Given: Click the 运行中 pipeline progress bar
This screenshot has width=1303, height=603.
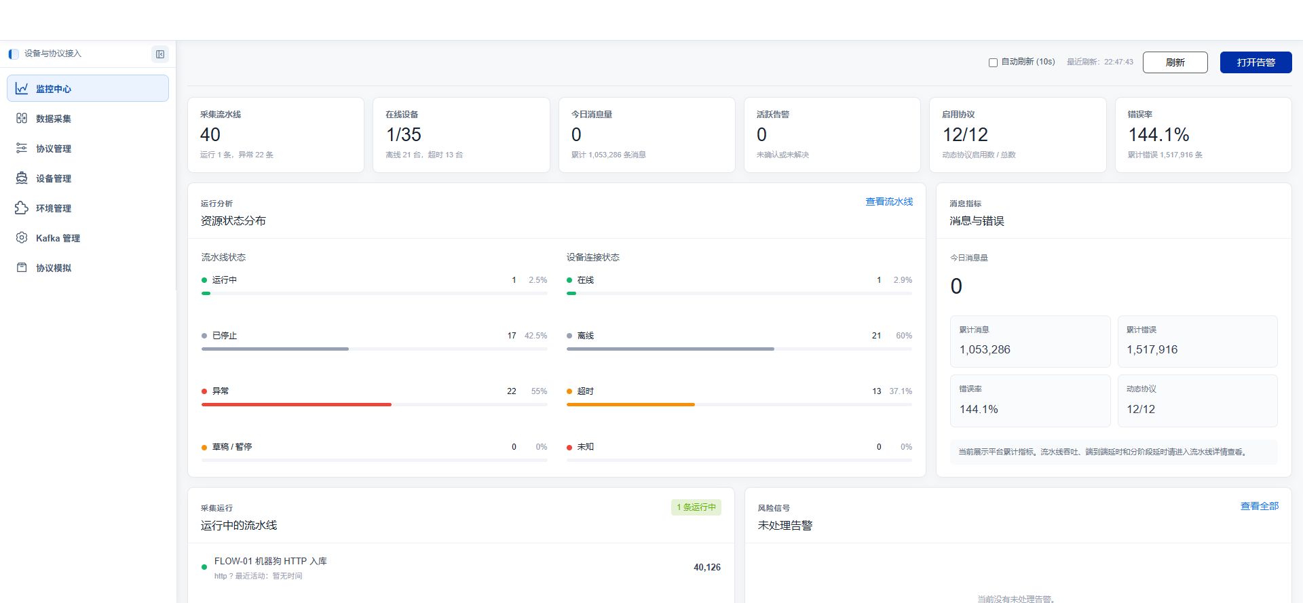Looking at the screenshot, I should tap(374, 293).
